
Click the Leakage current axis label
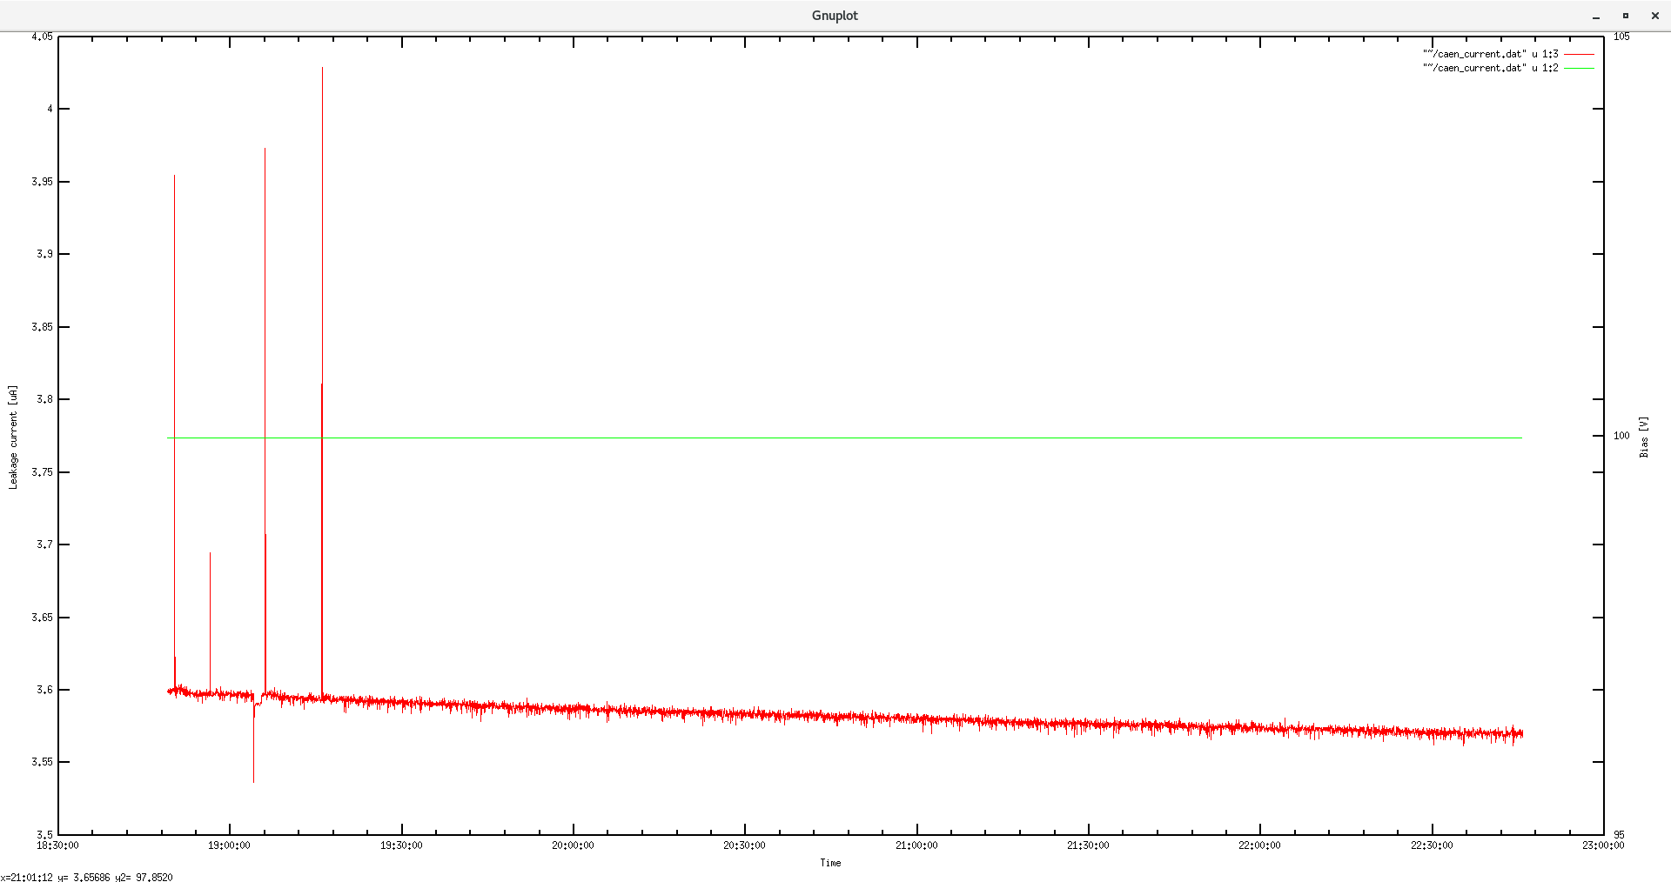[x=13, y=437]
